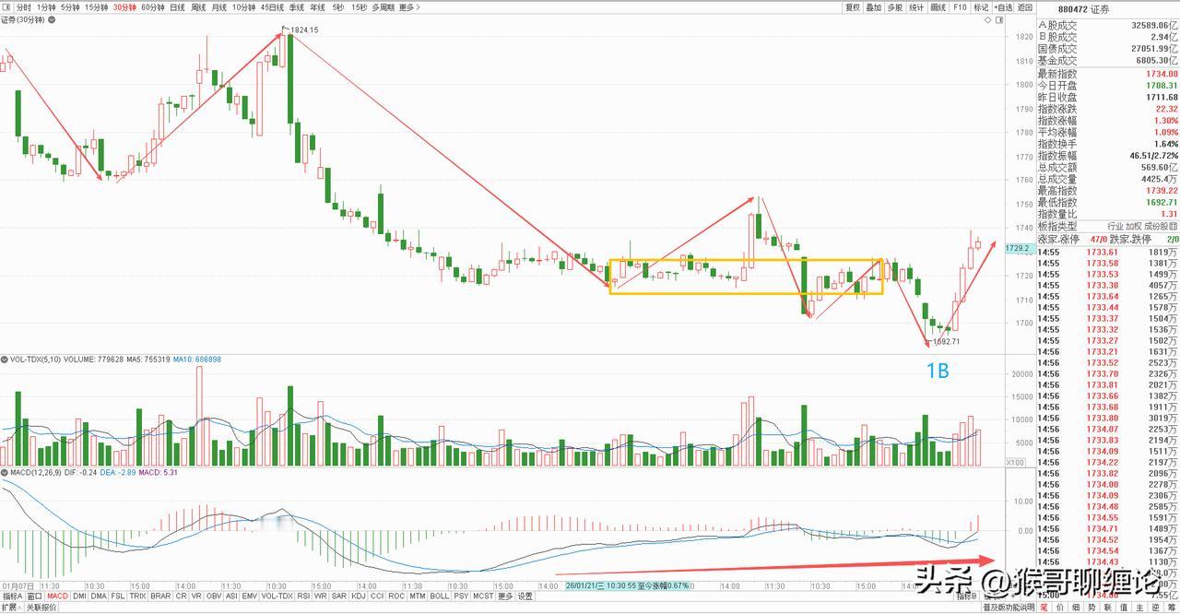The width and height of the screenshot is (1180, 614).
Task: Open indicator 设置 settings
Action: pos(525,596)
